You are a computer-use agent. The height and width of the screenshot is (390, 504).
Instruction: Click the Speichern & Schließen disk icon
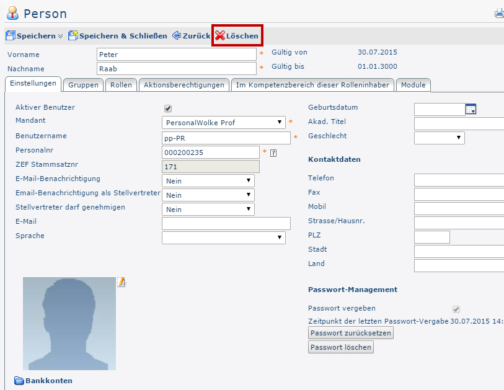tap(73, 35)
